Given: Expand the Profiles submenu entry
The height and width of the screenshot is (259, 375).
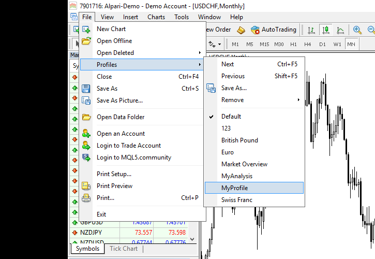Looking at the screenshot, I should click(142, 65).
